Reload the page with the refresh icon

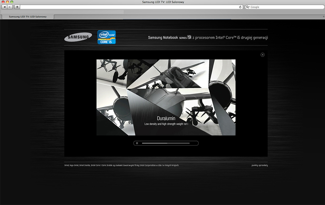coord(240,7)
